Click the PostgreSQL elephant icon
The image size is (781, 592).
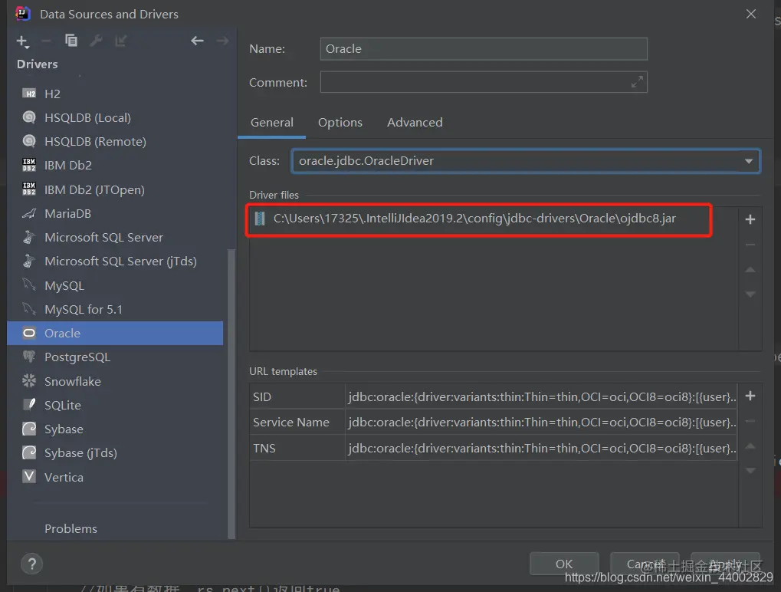click(x=29, y=357)
